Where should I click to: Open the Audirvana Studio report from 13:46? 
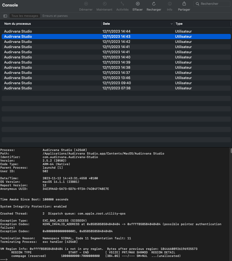(116, 78)
